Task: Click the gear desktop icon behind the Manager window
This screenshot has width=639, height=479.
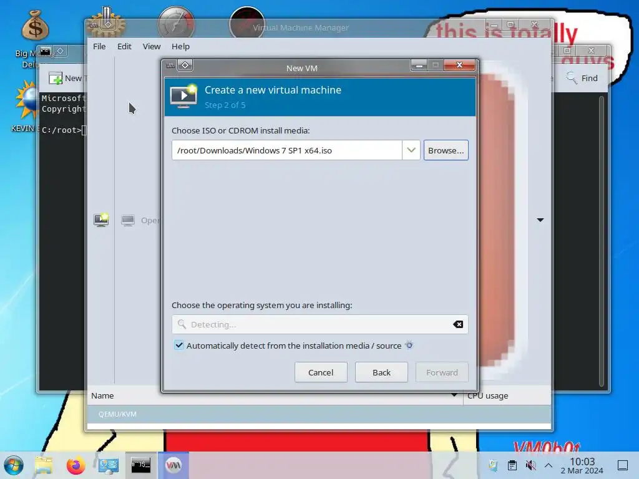Action: click(106, 21)
